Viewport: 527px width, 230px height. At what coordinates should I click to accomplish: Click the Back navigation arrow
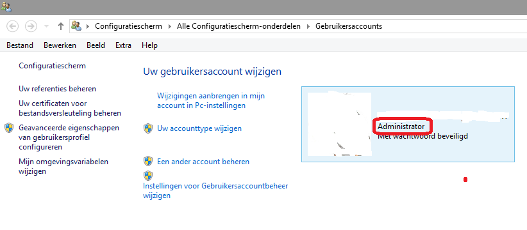click(12, 26)
